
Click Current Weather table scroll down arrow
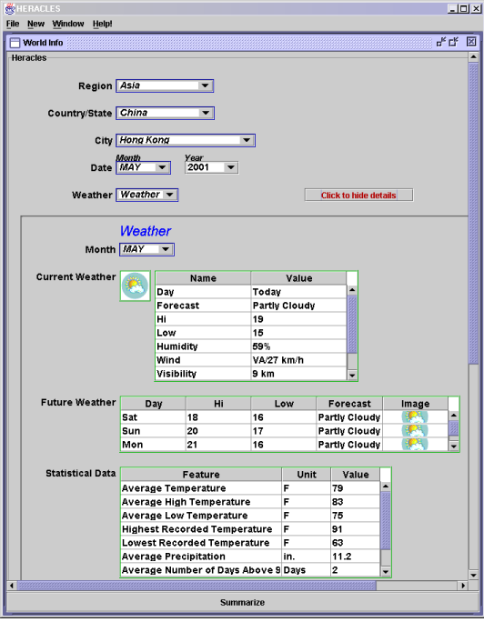pyautogui.click(x=352, y=375)
